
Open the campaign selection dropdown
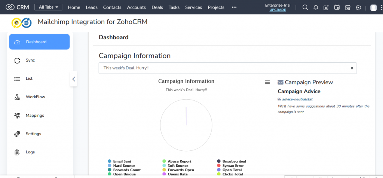coord(228,68)
